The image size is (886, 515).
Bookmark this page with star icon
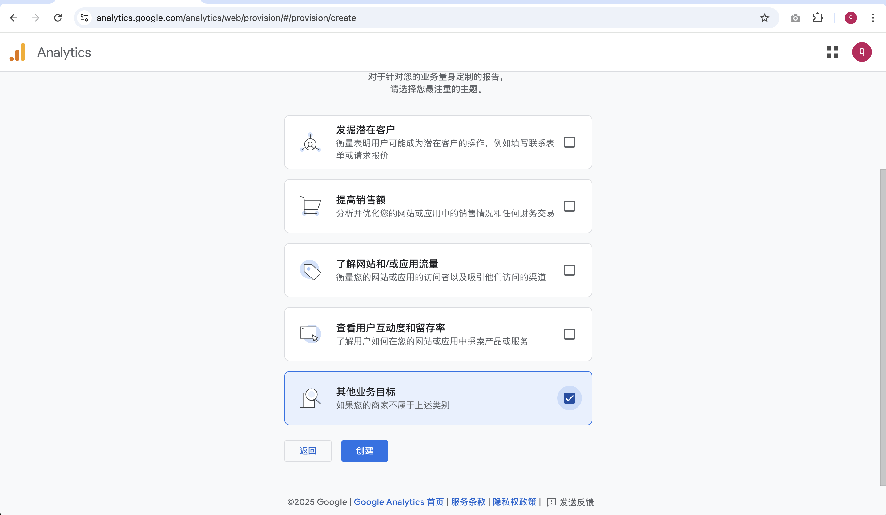click(764, 18)
